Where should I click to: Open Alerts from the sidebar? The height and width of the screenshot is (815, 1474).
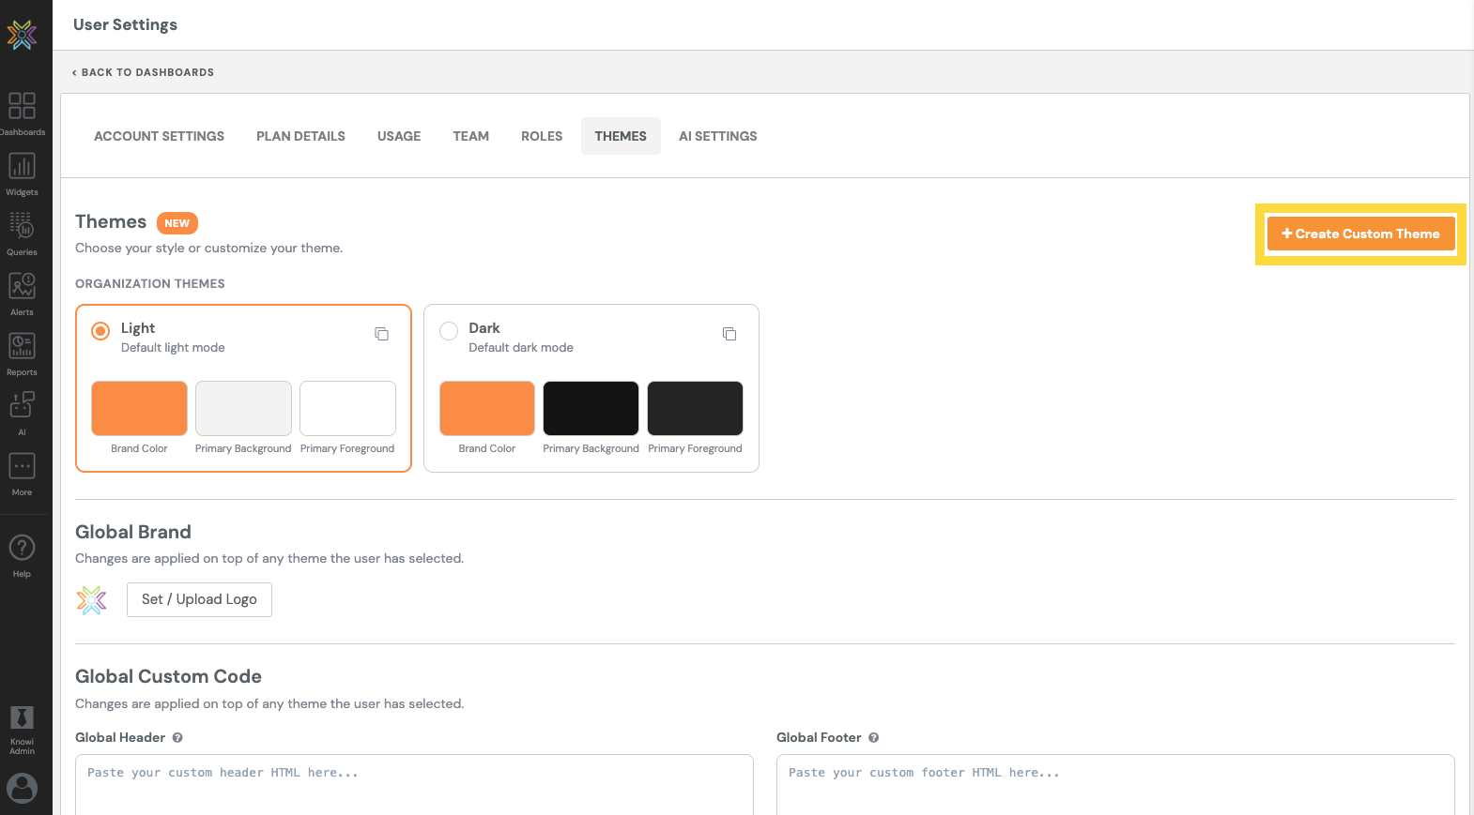[x=22, y=286]
